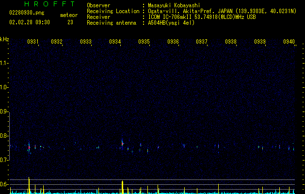
Task: Click the date stamp 02.02.28 09:30
Action: point(30,22)
